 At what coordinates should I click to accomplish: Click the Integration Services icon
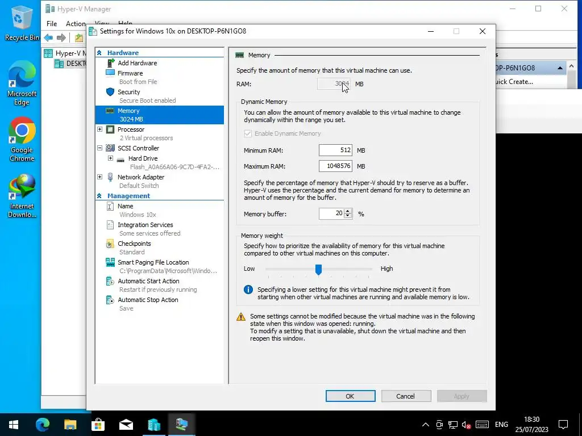(x=110, y=225)
